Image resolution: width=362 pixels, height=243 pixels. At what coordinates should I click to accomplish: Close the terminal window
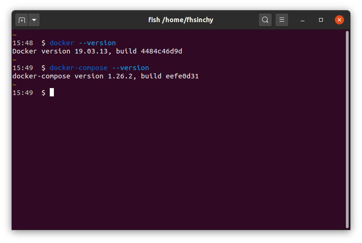[339, 20]
